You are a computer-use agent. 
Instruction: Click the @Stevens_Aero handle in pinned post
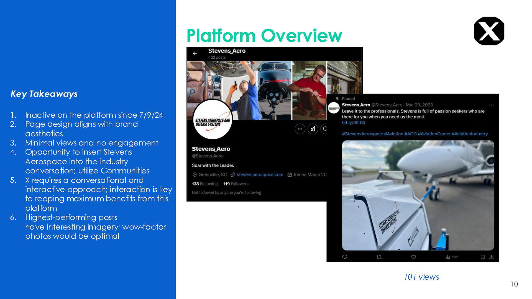(387, 105)
